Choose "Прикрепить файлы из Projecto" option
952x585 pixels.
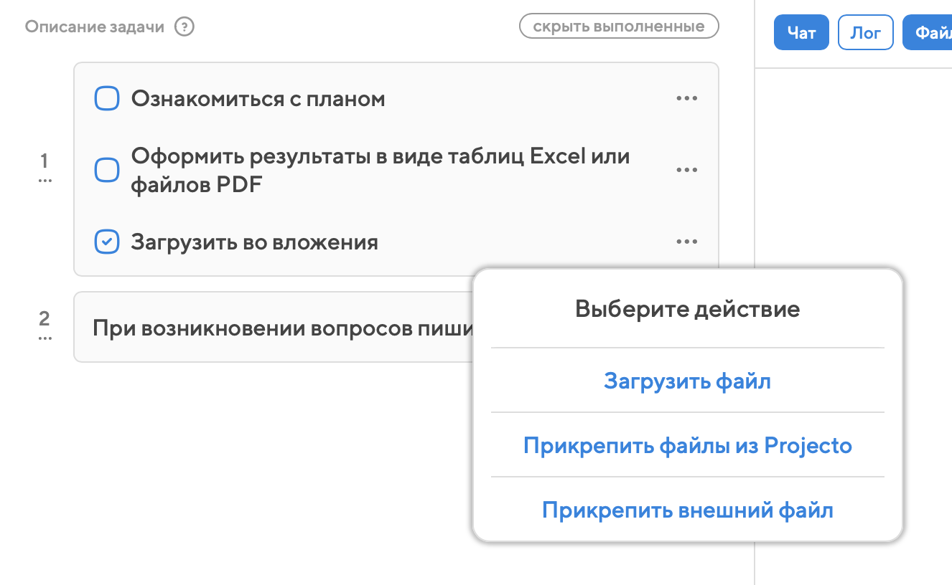click(x=687, y=445)
